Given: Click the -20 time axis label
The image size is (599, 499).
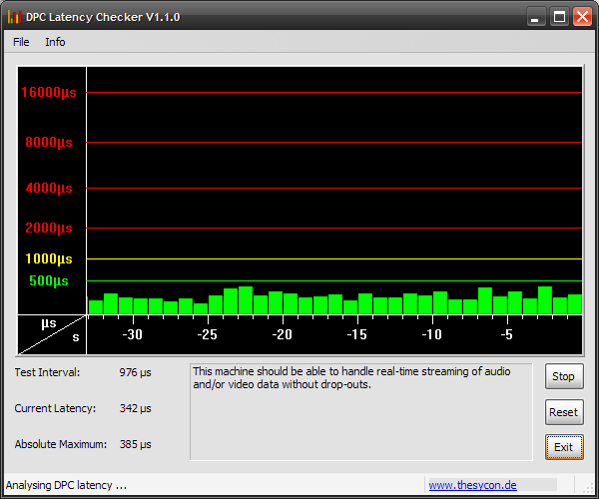Looking at the screenshot, I should tap(282, 335).
